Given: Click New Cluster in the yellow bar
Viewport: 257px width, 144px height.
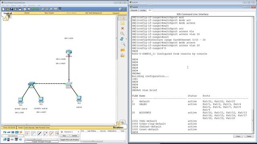Looking at the screenshot, I should tap(49, 13).
